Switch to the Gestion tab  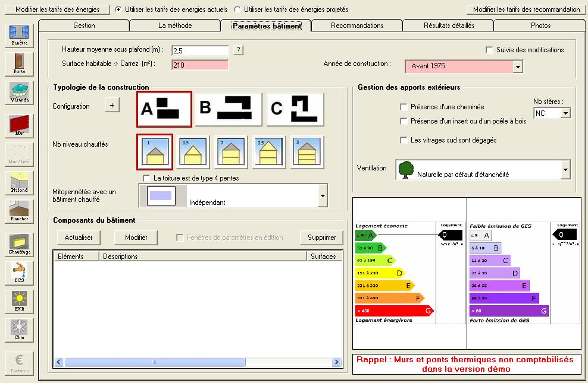[x=84, y=26]
